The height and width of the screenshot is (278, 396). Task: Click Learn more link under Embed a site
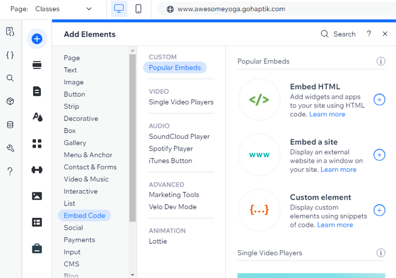[x=339, y=169]
